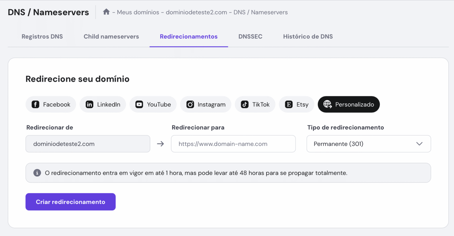Screen dimensions: 454x236
Task: Select the Facebook redirect icon
Action: point(51,104)
